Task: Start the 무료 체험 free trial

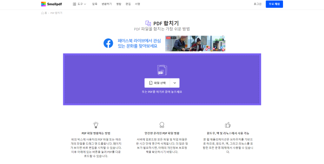Action: point(274,4)
